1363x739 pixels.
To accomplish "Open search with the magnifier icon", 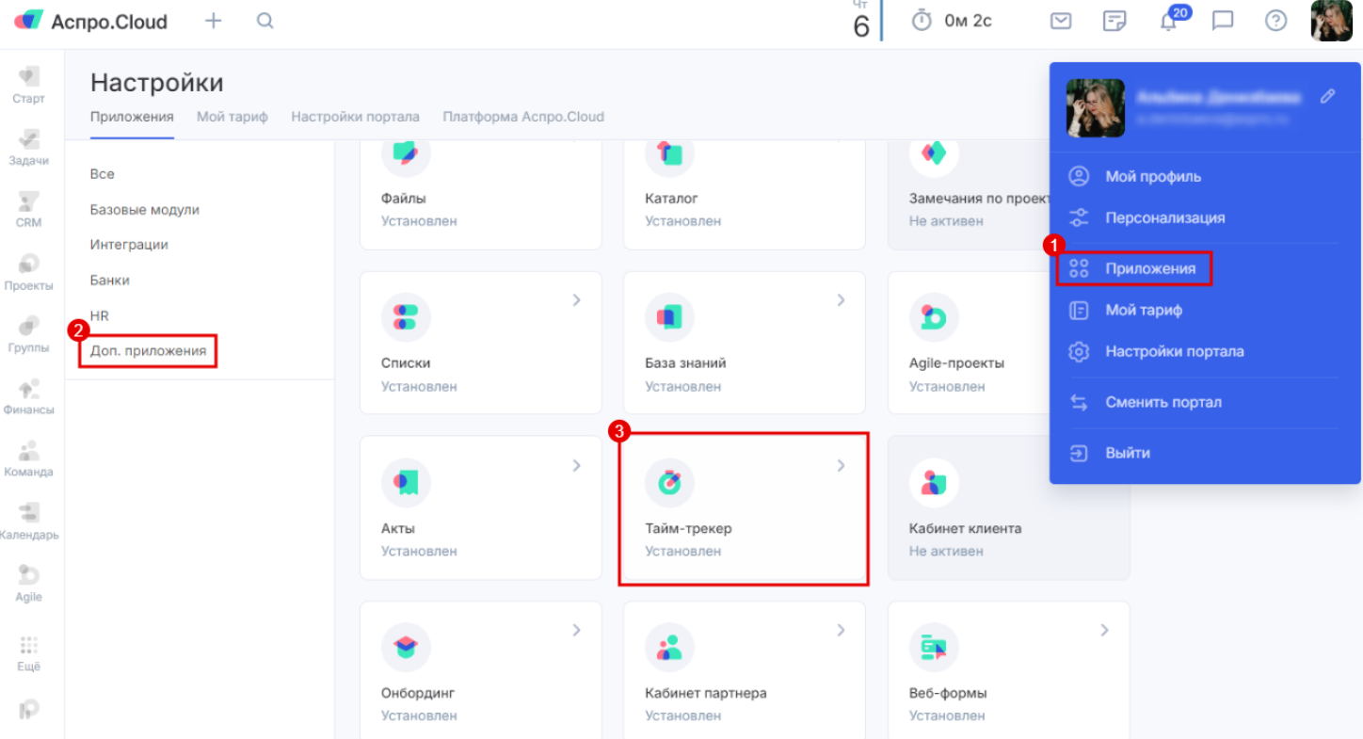I will pos(265,21).
